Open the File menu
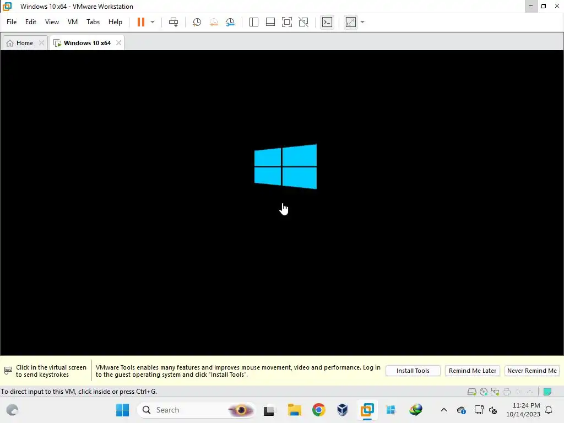Screen dimensions: 564x423 pos(12,22)
